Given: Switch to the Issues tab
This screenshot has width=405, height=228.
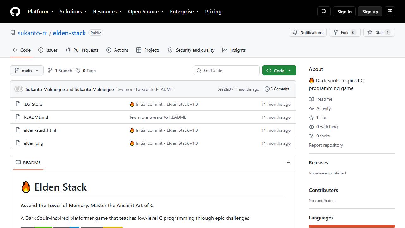Looking at the screenshot, I should tap(48, 50).
